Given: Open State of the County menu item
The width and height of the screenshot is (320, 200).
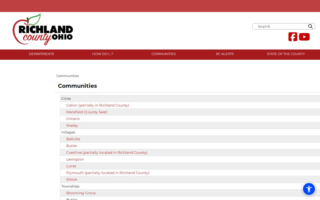Looking at the screenshot, I should tap(286, 54).
